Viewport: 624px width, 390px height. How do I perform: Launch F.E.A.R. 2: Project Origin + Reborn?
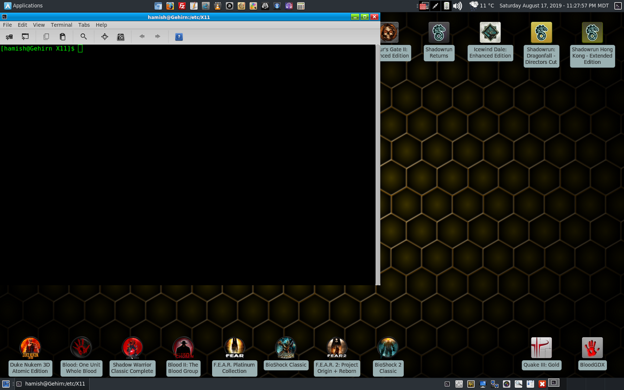point(337,356)
